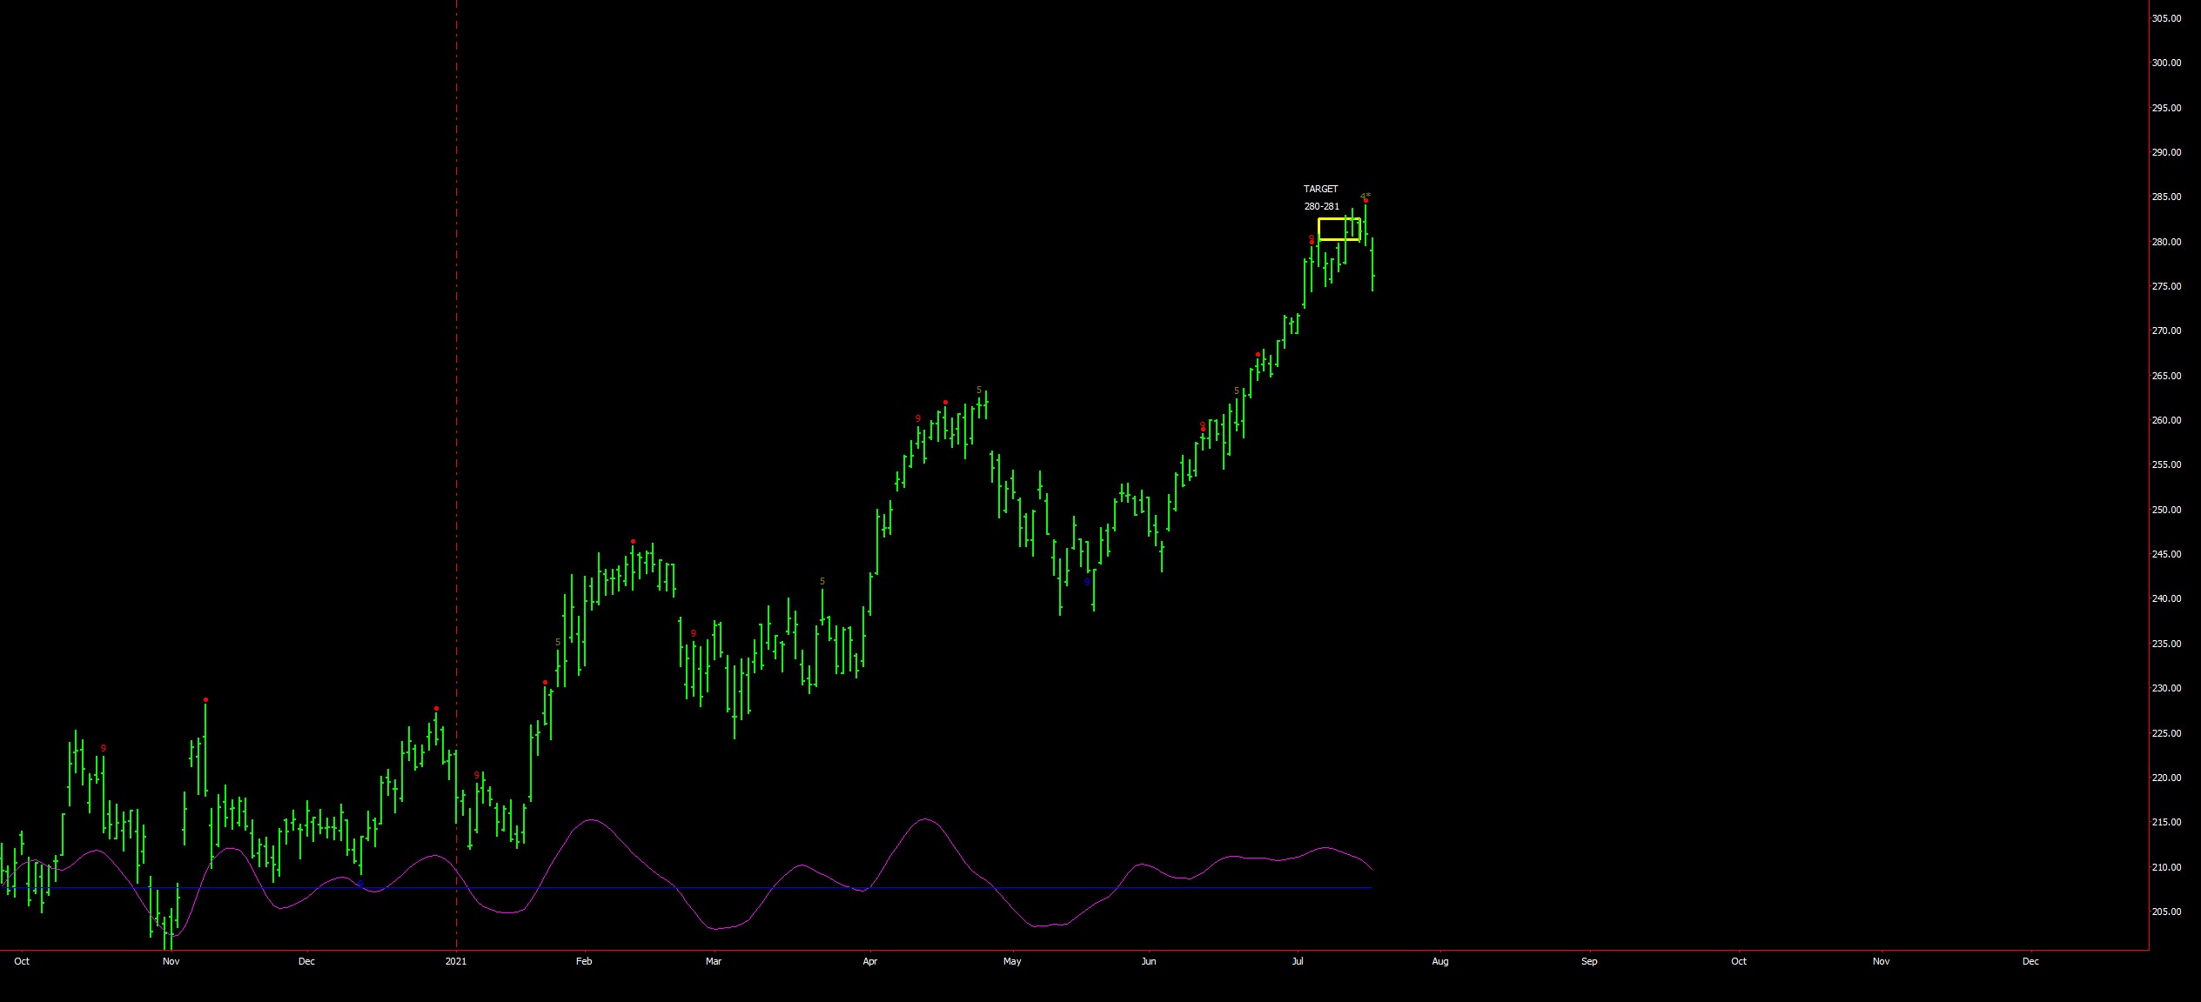This screenshot has height=1002, width=2201.
Task: Click the May month label on time axis
Action: coord(1012,961)
